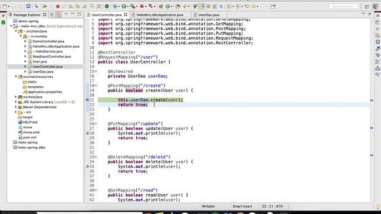Open the New wizard dropdown arrow
Viewport: 381px width, 214px height.
[9, 7]
